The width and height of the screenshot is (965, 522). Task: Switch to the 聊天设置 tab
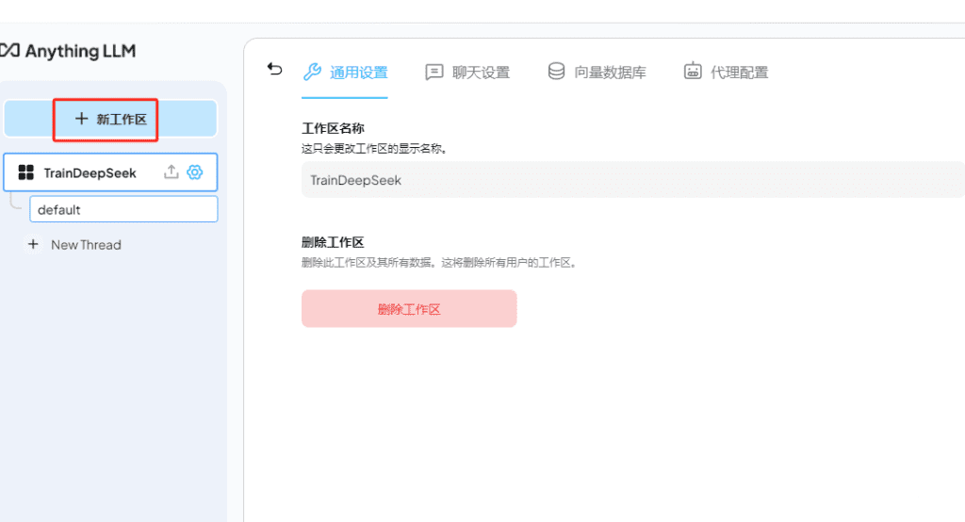pos(481,73)
